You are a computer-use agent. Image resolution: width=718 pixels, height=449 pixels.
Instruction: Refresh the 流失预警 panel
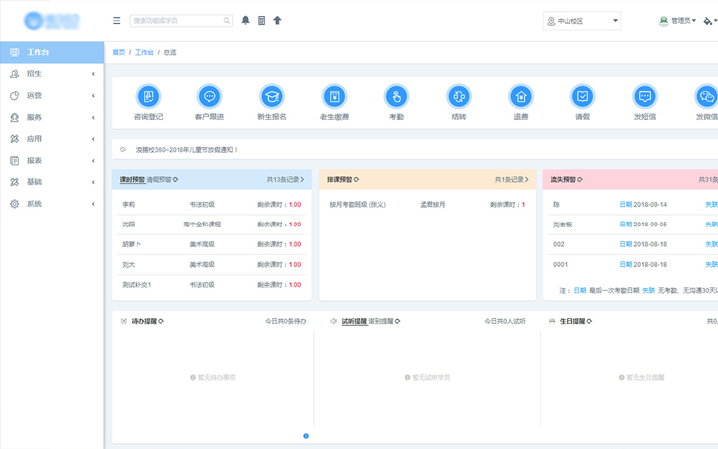(x=580, y=180)
